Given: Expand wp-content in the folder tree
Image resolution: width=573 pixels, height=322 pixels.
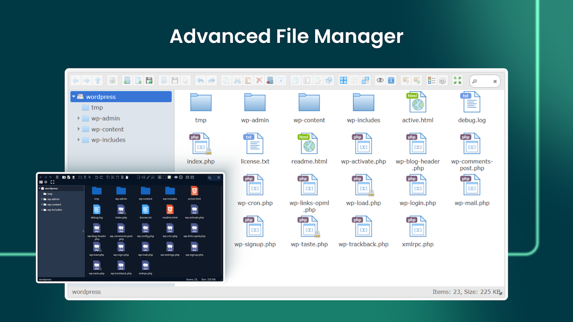Looking at the screenshot, I should (x=79, y=129).
